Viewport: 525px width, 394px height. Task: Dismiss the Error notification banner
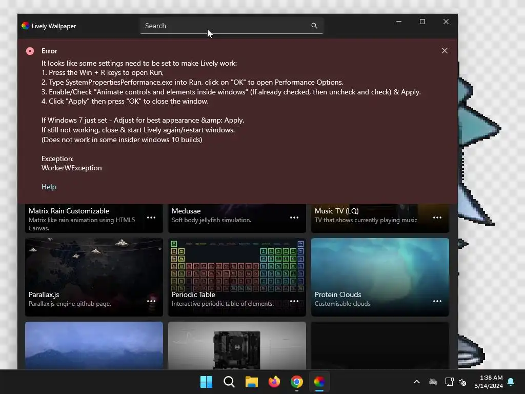pyautogui.click(x=445, y=51)
